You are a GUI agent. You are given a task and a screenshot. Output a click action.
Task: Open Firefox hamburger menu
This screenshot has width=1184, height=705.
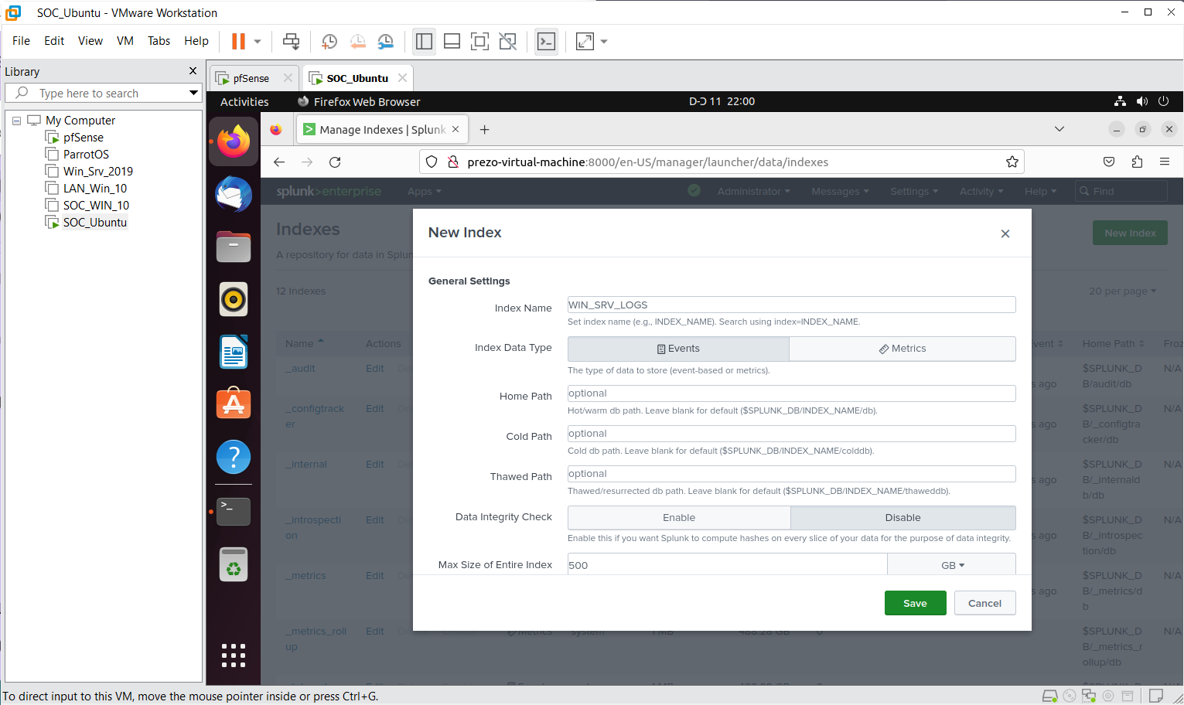click(x=1165, y=162)
